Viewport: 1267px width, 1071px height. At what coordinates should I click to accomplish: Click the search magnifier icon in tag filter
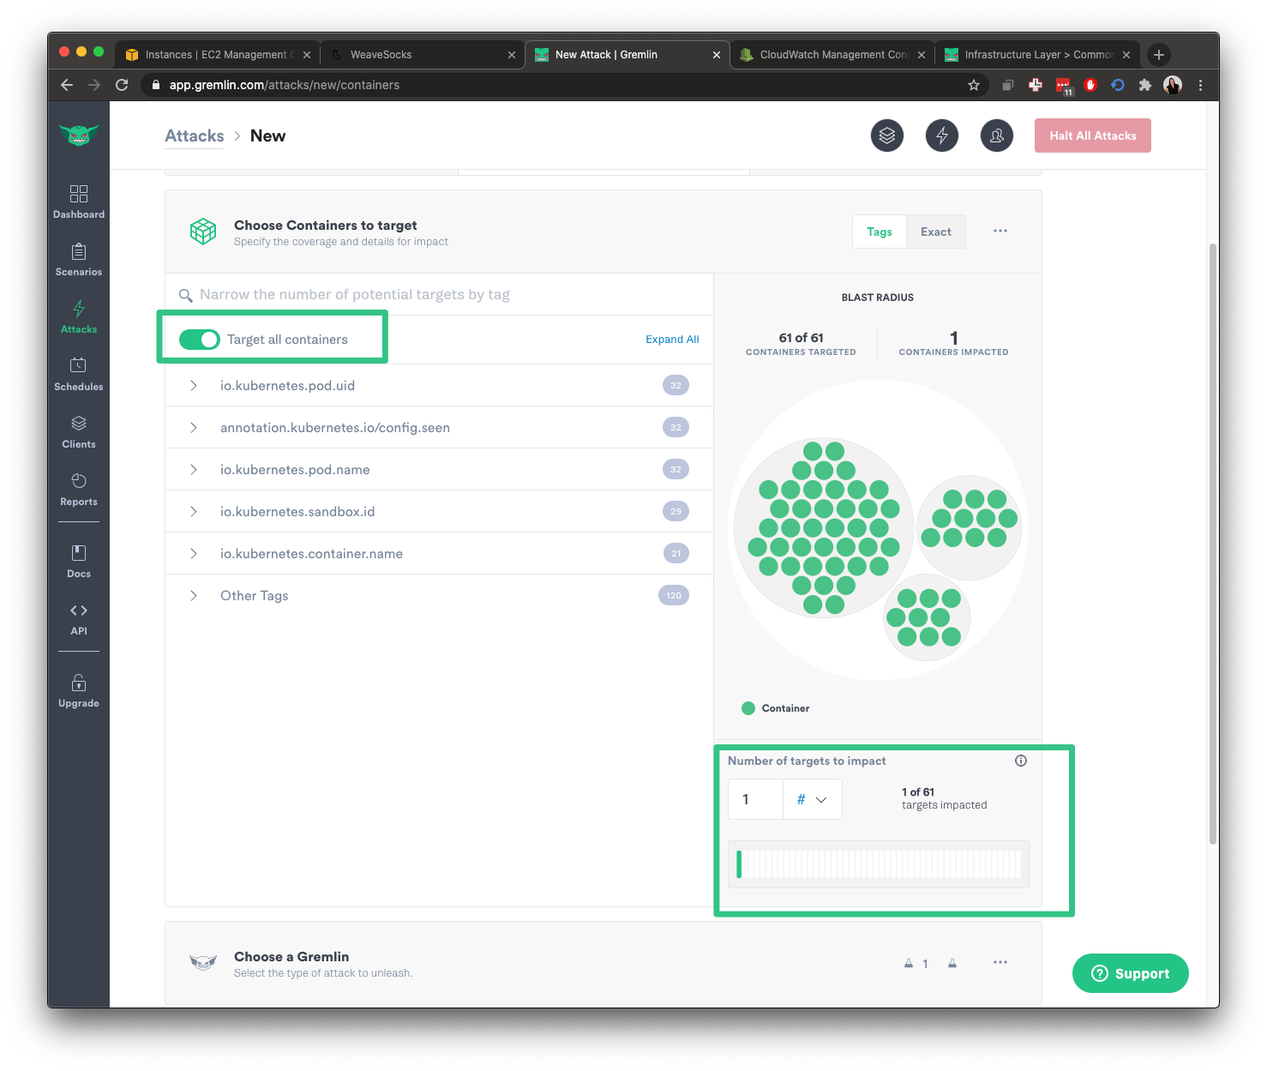coord(185,295)
